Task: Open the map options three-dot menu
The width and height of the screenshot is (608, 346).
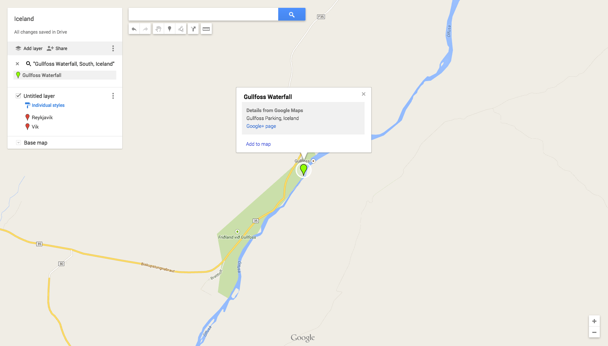Action: click(113, 49)
